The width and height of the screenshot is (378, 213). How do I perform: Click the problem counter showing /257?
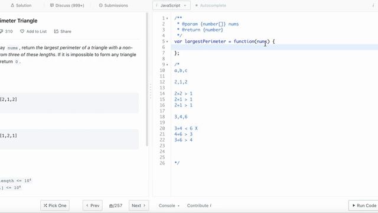coord(116,206)
